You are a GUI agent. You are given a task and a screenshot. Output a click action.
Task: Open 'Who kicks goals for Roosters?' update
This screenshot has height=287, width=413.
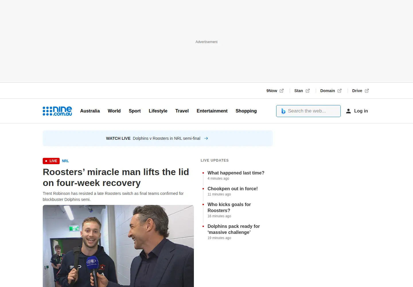(229, 208)
